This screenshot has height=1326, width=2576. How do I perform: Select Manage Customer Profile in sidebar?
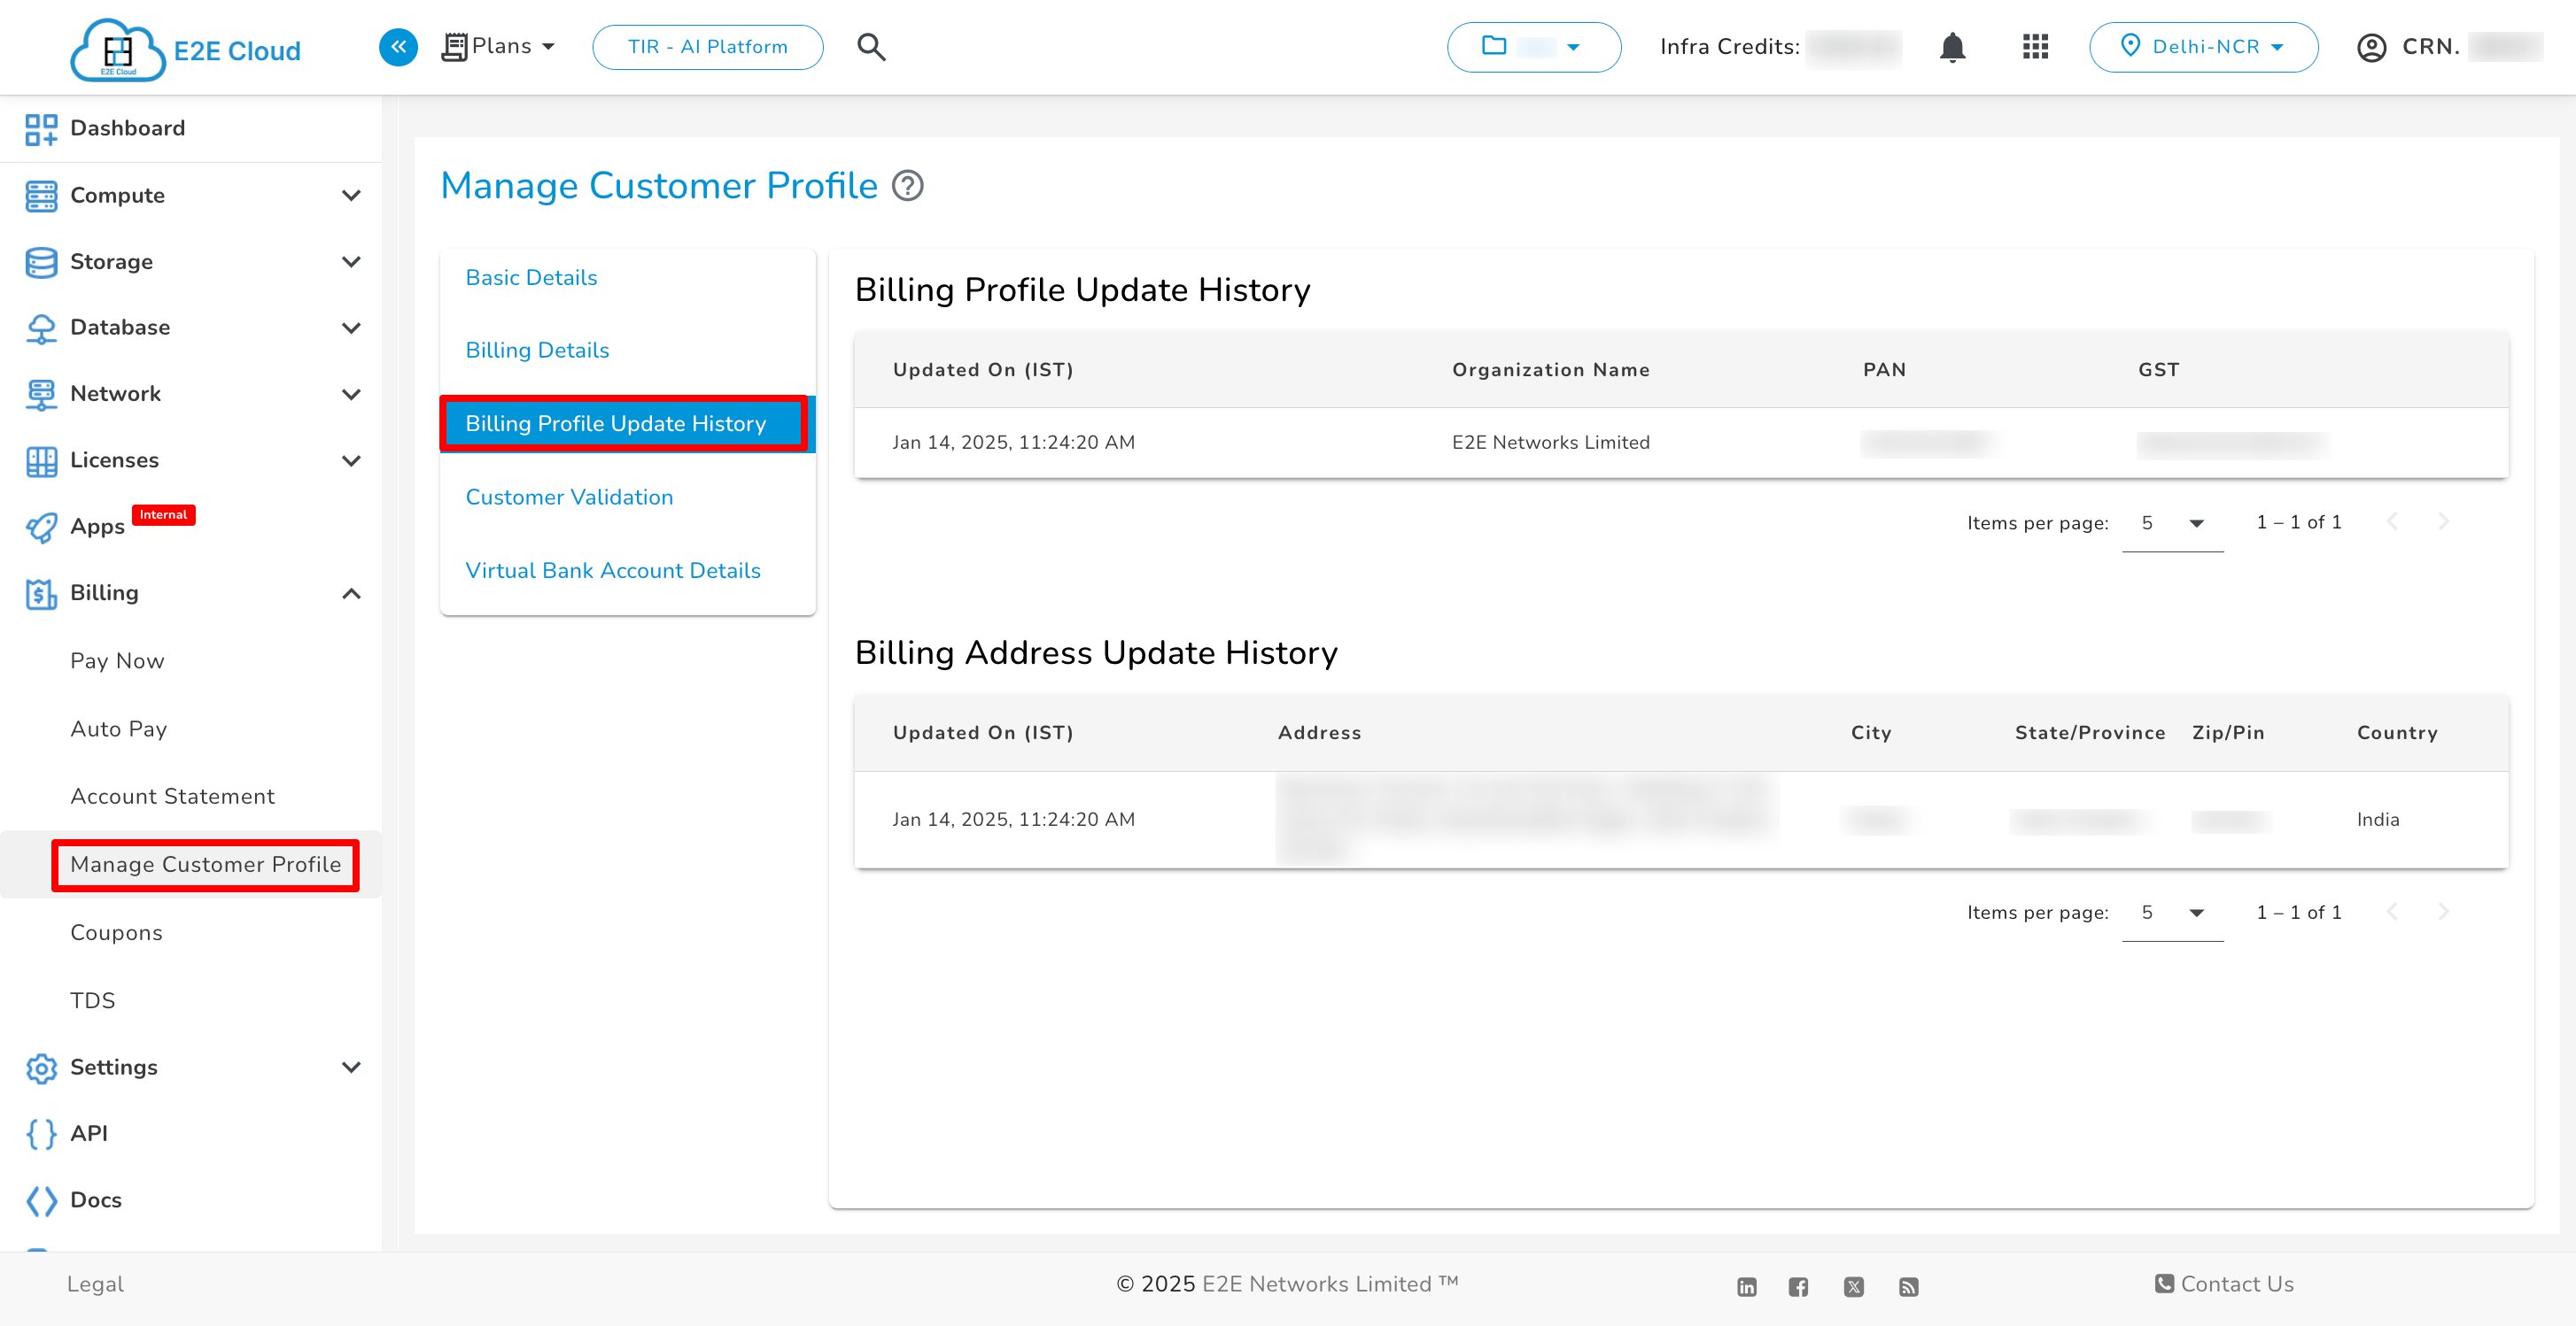pyautogui.click(x=205, y=866)
